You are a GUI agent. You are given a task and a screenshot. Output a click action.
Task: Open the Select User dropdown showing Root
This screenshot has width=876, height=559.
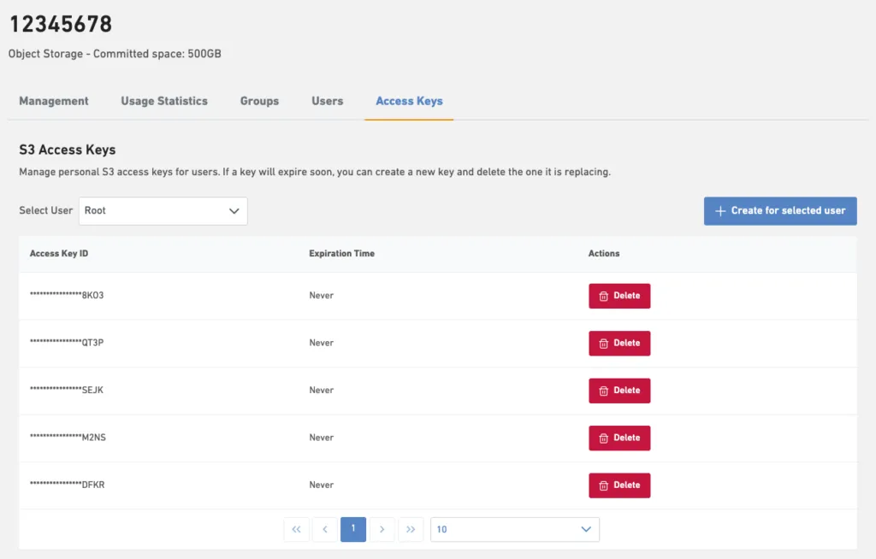(163, 211)
